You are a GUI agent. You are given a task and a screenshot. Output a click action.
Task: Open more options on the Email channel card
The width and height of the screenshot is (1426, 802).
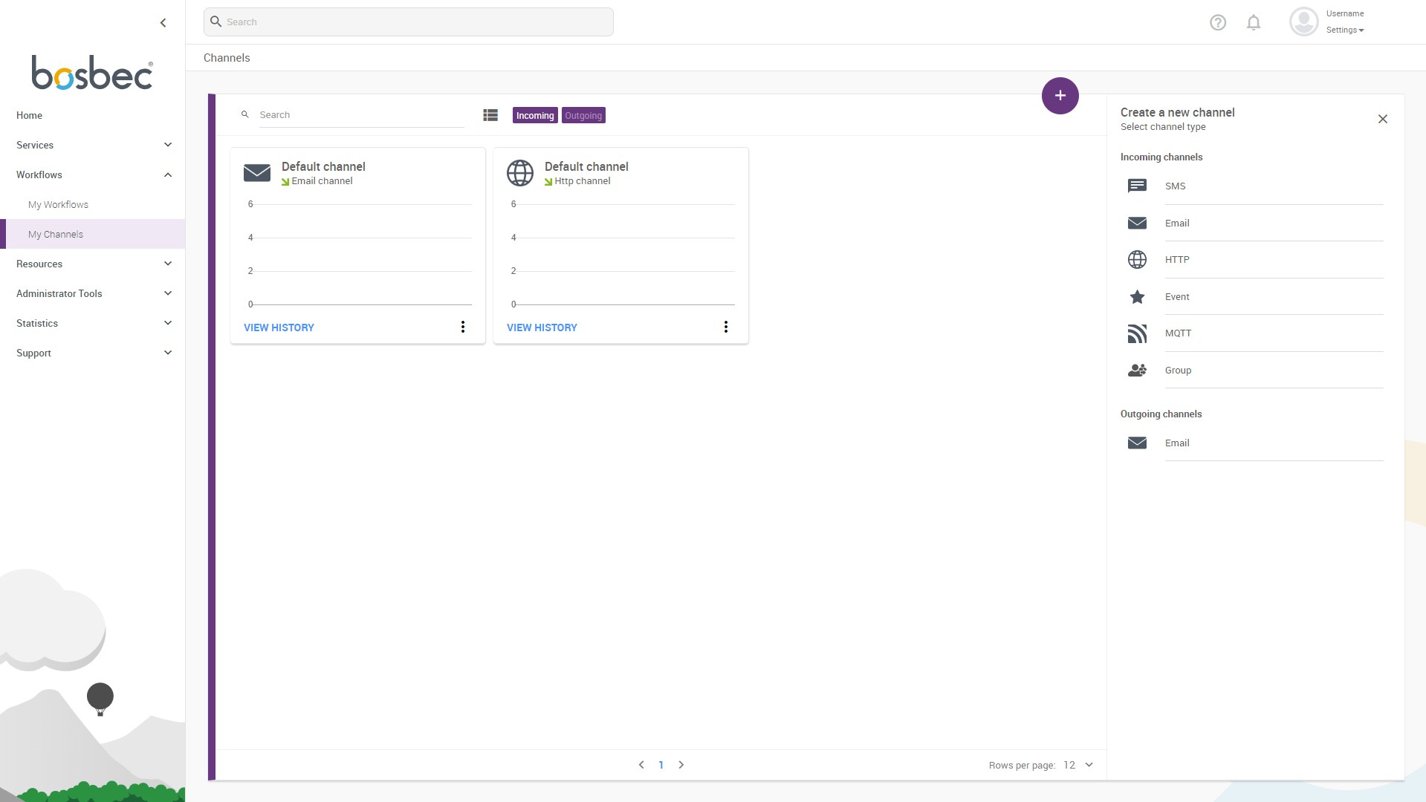tap(463, 327)
